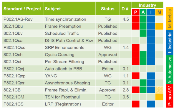Click the D # column header

126,8
